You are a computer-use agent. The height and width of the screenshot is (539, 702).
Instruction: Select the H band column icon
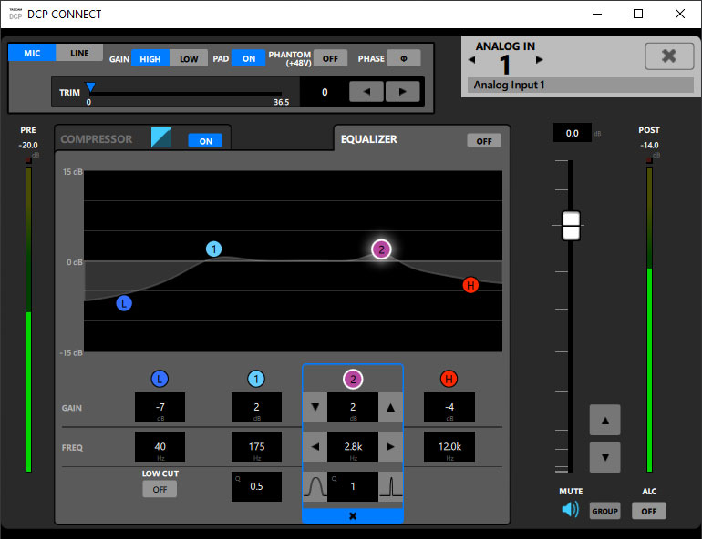[x=449, y=379]
